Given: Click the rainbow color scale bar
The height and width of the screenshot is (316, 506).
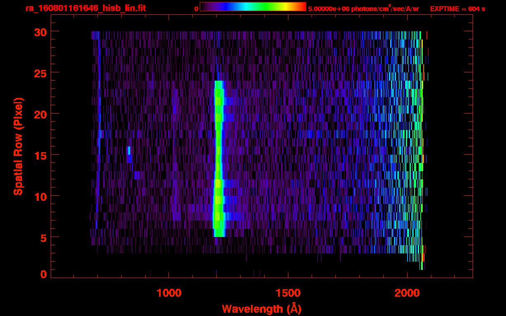Looking at the screenshot, I should click(253, 7).
